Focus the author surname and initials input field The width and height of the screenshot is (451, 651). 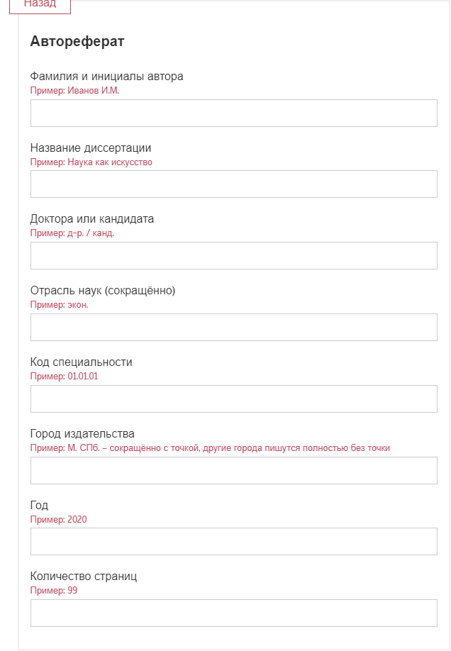(234, 113)
